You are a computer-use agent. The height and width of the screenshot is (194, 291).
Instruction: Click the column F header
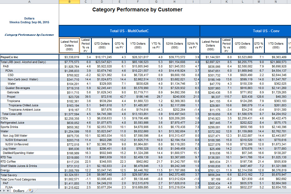tap(138, 2)
